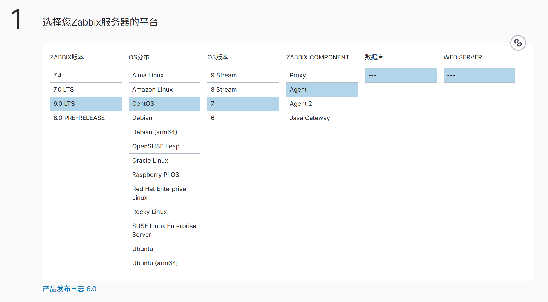Select Oracle Linux distribution
The height and width of the screenshot is (302, 548).
(164, 161)
